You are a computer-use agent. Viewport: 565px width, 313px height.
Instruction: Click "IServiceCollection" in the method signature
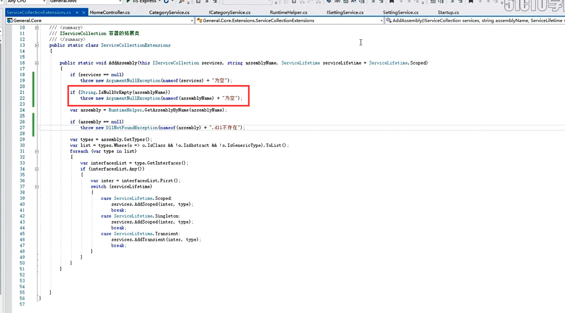tap(176, 63)
